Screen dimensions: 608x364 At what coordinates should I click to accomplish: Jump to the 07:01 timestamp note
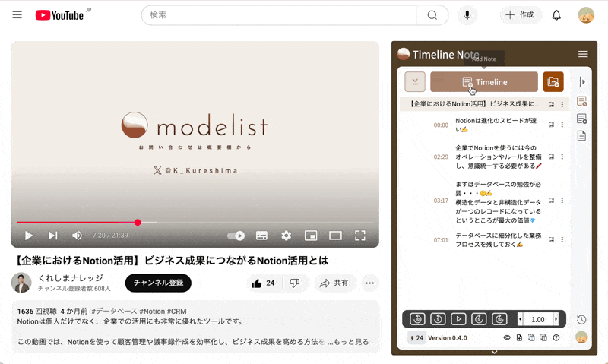click(441, 240)
